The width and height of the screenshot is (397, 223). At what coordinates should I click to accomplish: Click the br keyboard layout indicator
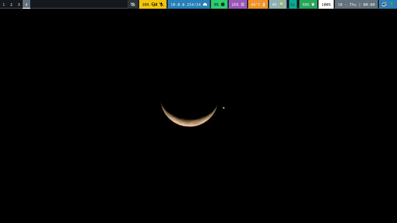pos(293,4)
